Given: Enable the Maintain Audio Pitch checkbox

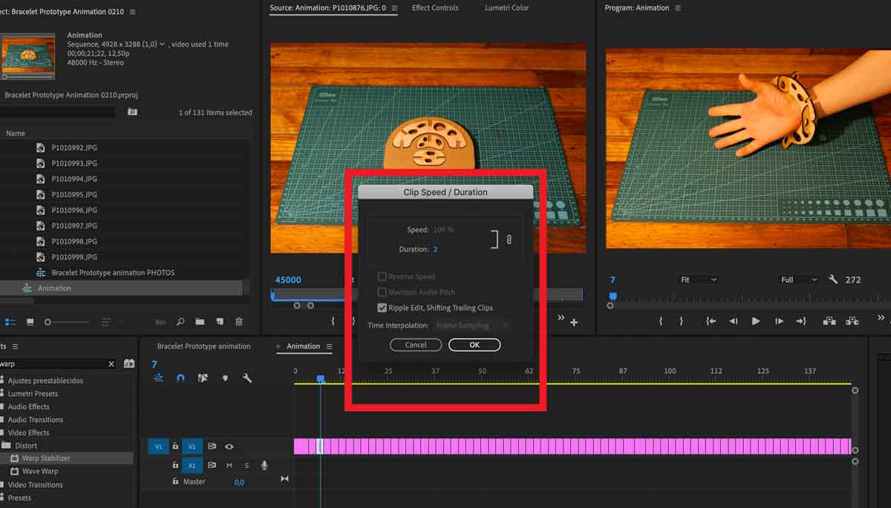Looking at the screenshot, I should point(382,292).
